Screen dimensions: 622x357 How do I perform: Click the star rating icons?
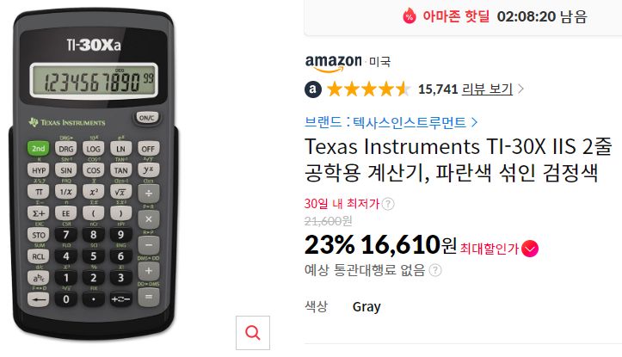point(368,89)
